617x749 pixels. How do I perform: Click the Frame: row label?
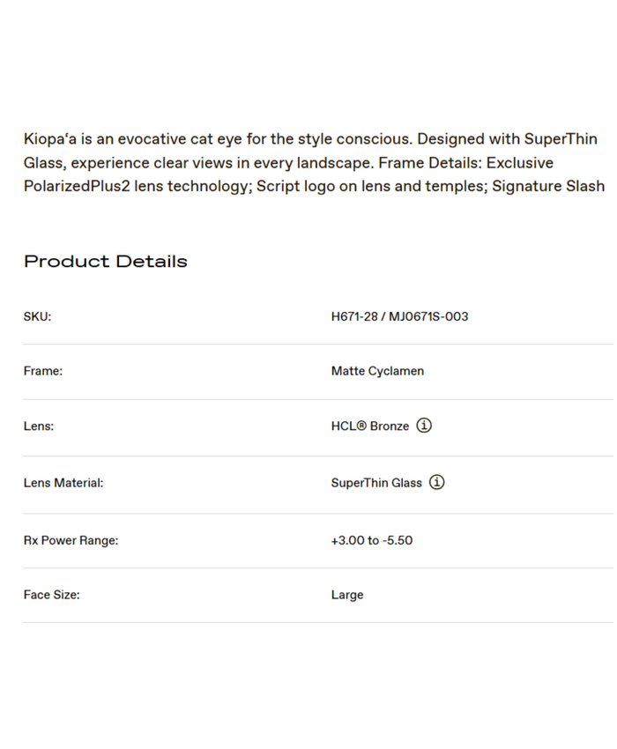coord(43,371)
